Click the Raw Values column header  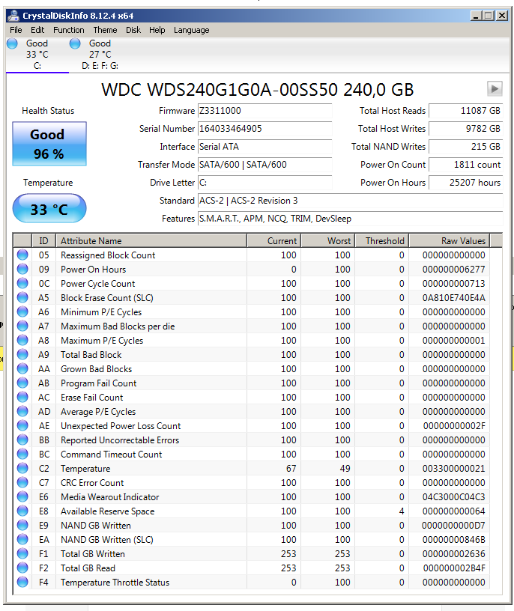tap(450, 241)
